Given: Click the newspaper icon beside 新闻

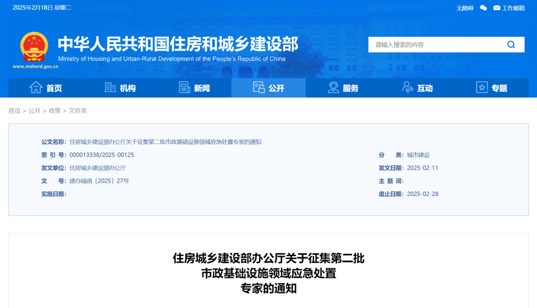Looking at the screenshot, I should pyautogui.click(x=184, y=88).
